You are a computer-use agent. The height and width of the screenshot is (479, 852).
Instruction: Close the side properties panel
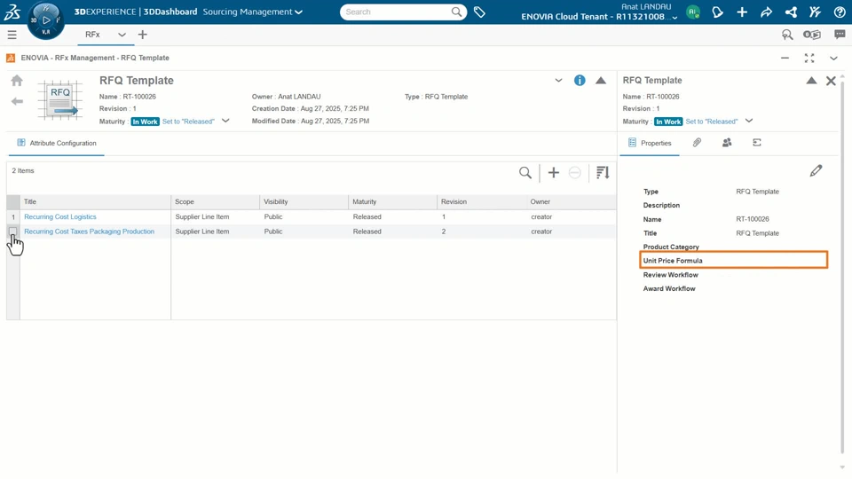tap(831, 81)
